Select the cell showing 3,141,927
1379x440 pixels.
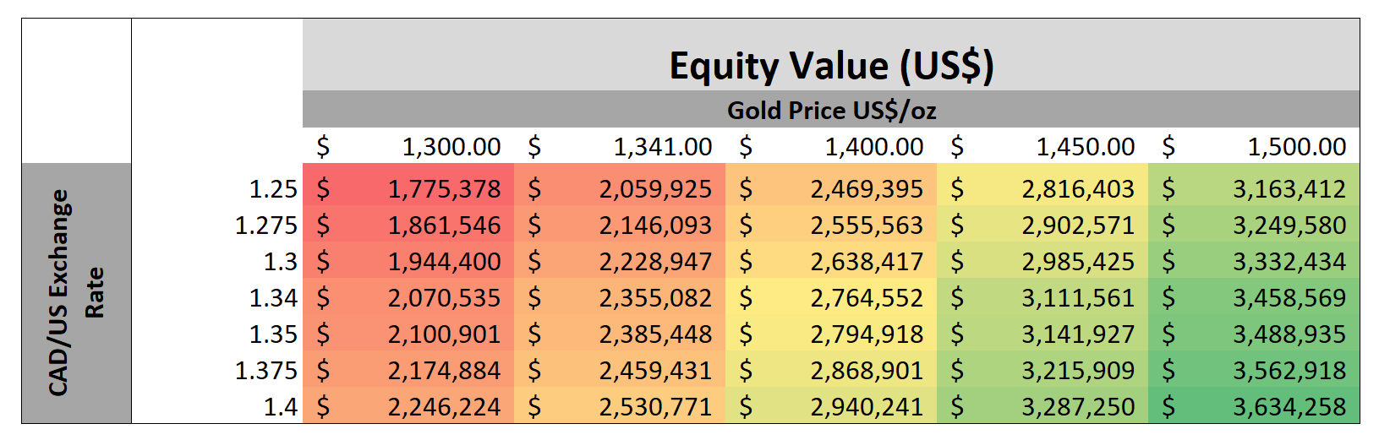[1078, 334]
